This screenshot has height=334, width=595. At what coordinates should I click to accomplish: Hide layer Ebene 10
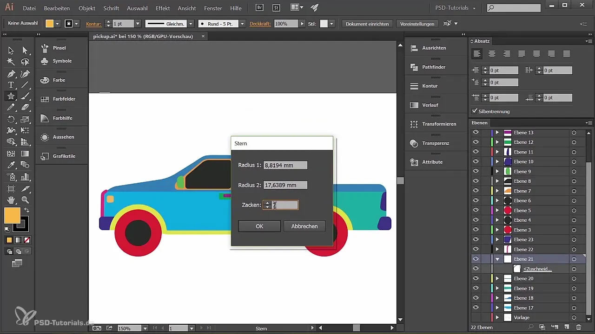tap(476, 161)
